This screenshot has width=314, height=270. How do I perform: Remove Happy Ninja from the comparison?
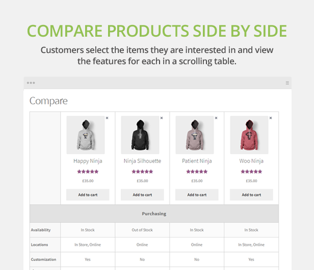107,118
